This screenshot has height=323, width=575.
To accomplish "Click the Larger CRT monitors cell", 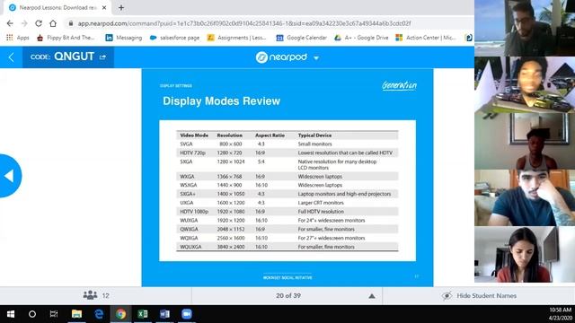I will (x=321, y=203).
